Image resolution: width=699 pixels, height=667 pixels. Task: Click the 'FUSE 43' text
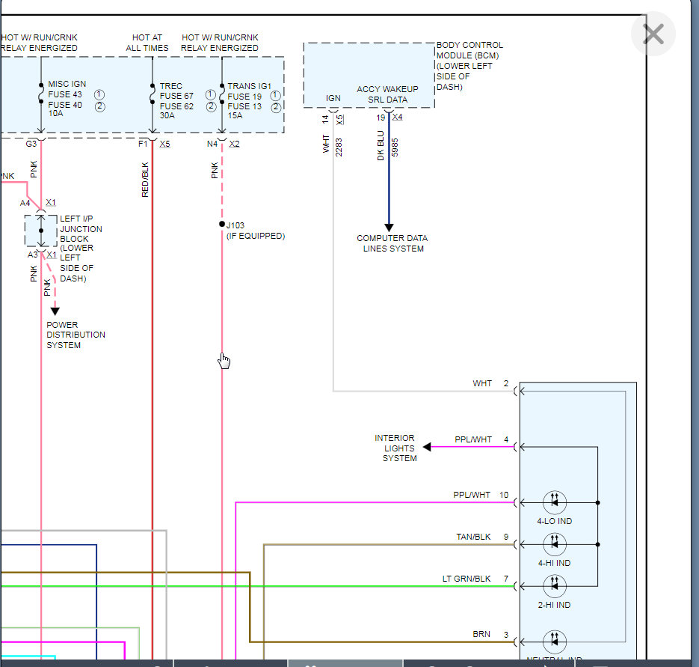pos(65,94)
